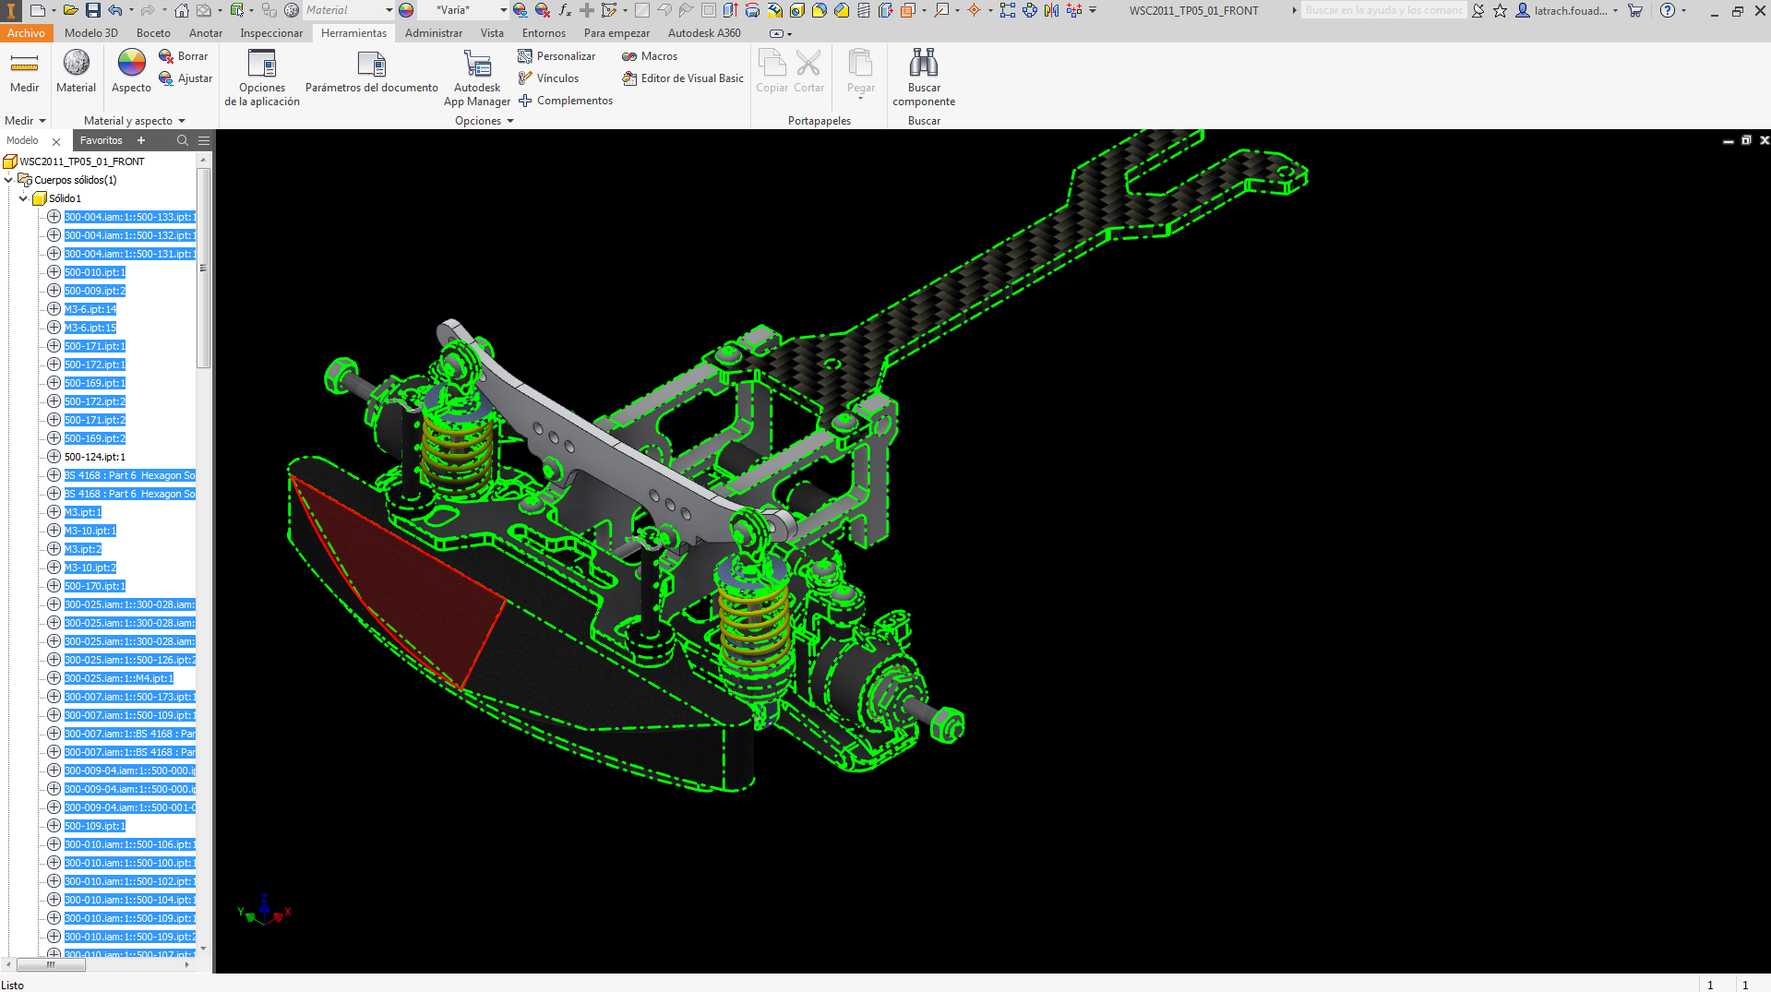Open the Entornos ribbon tab
The image size is (1771, 992).
tap(544, 32)
